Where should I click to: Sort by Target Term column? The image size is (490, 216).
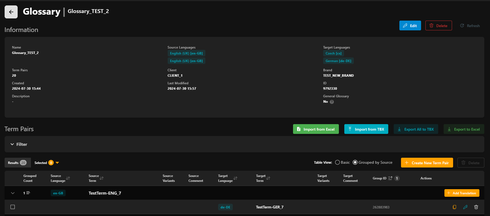(268, 178)
